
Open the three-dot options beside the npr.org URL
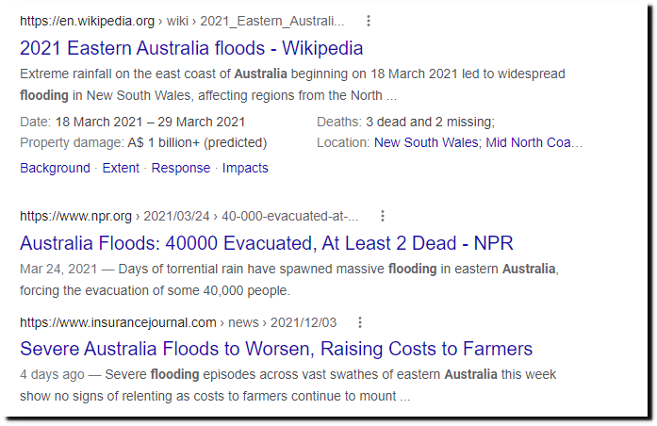pos(382,216)
